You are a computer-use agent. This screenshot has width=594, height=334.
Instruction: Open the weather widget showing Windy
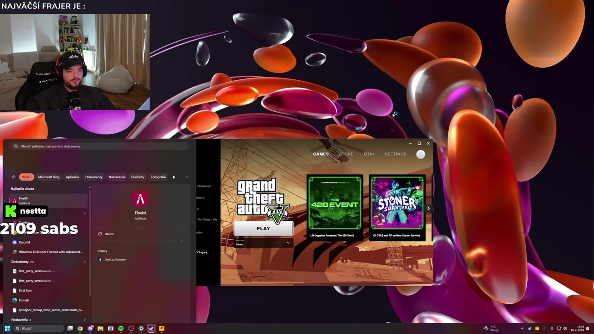(x=491, y=328)
